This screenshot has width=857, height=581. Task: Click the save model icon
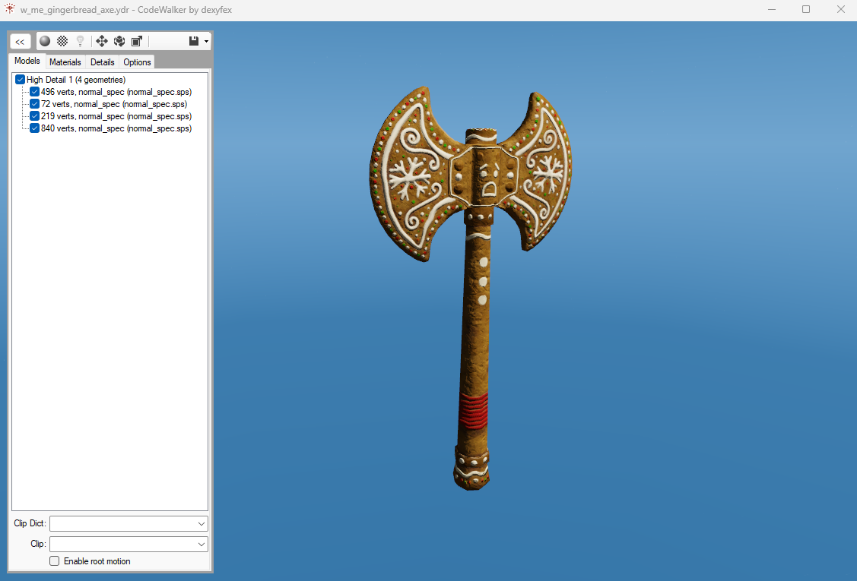click(195, 41)
